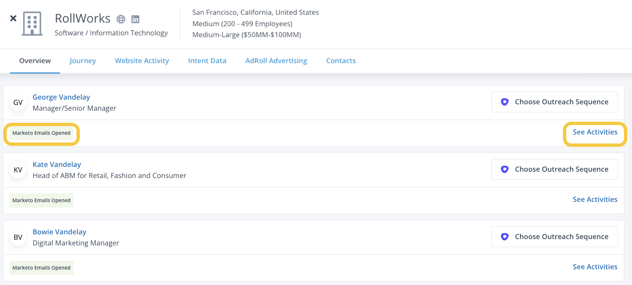See Activities for Kate Vandelay
The image size is (632, 285).
tap(595, 199)
